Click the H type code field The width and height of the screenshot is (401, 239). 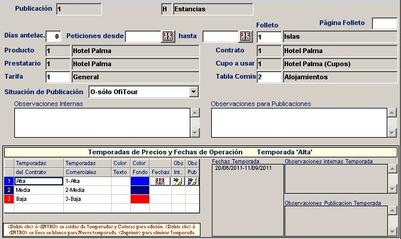[x=166, y=9]
